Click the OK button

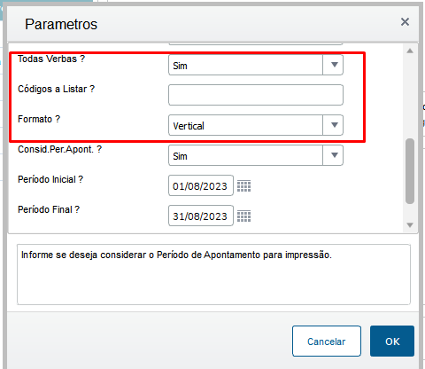point(392,342)
